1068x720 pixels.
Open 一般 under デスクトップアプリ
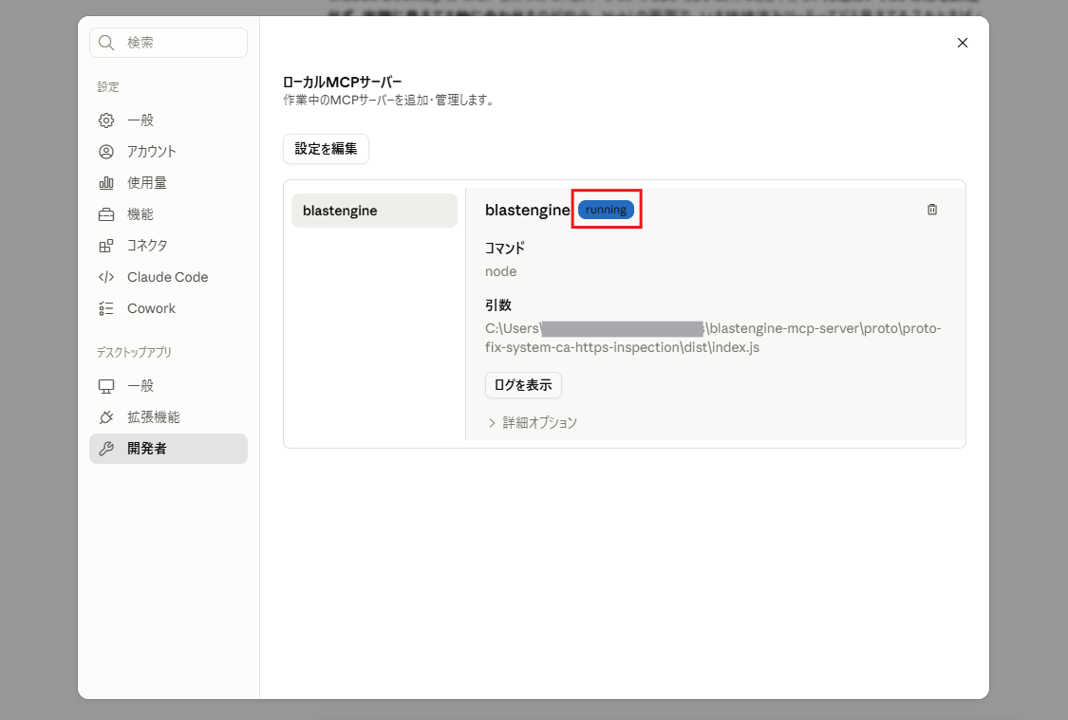(x=168, y=386)
